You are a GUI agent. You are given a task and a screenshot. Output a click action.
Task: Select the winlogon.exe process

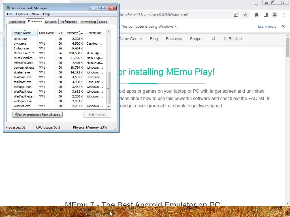59,101
